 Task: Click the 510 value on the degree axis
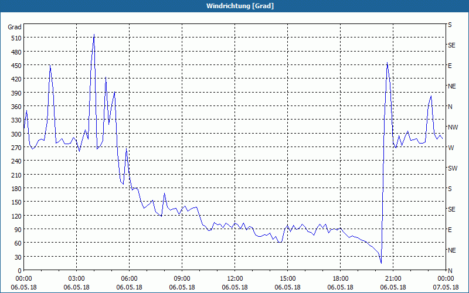(16, 38)
